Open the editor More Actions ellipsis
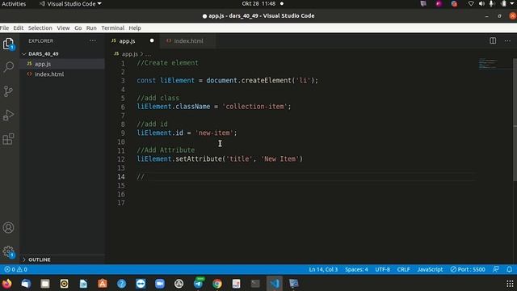The height and width of the screenshot is (291, 517). tap(507, 40)
